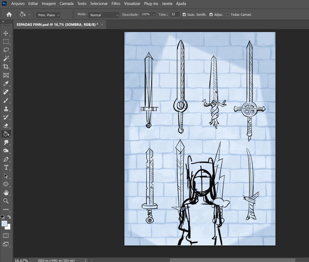Enable the Todas Camad. checkbox
Image resolution: width=309 pixels, height=262 pixels.
228,15
